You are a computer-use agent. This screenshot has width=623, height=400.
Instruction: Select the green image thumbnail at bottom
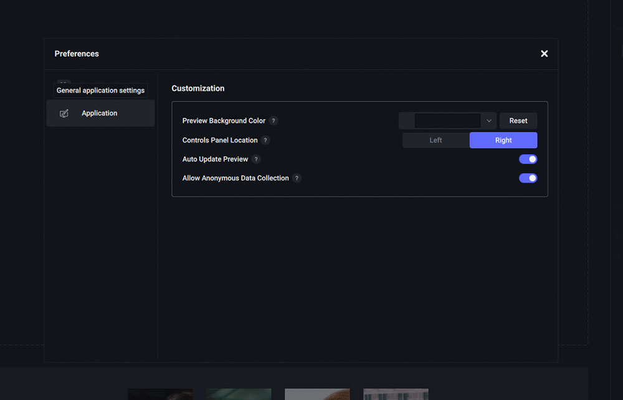tap(239, 394)
